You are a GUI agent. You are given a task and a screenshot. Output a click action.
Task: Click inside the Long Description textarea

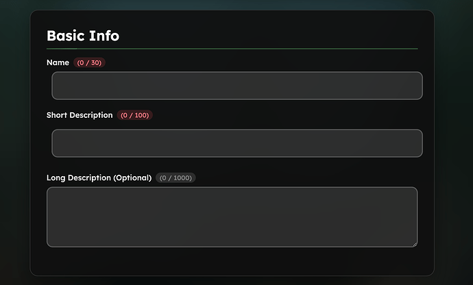232,216
